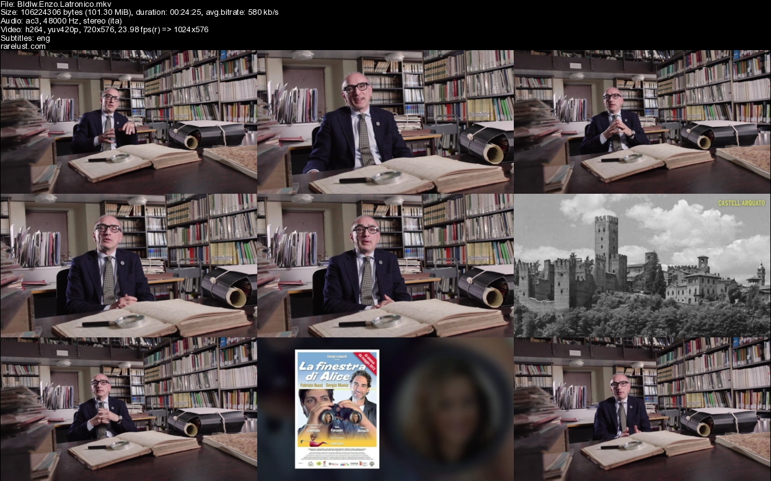The height and width of the screenshot is (481, 771).
Task: Open top-right thumbnail with man's steepled fingers
Action: tap(642, 122)
